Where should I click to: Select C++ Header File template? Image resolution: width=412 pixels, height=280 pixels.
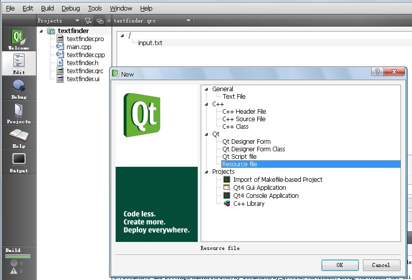point(244,112)
